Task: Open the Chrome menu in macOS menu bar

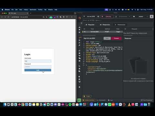Action: coord(7,10)
